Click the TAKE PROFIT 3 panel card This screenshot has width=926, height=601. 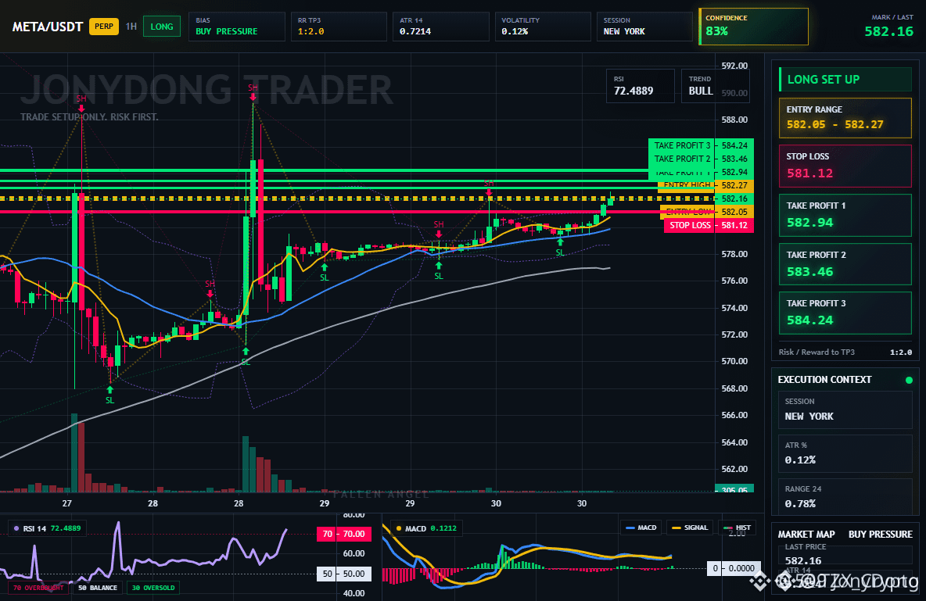pyautogui.click(x=845, y=313)
